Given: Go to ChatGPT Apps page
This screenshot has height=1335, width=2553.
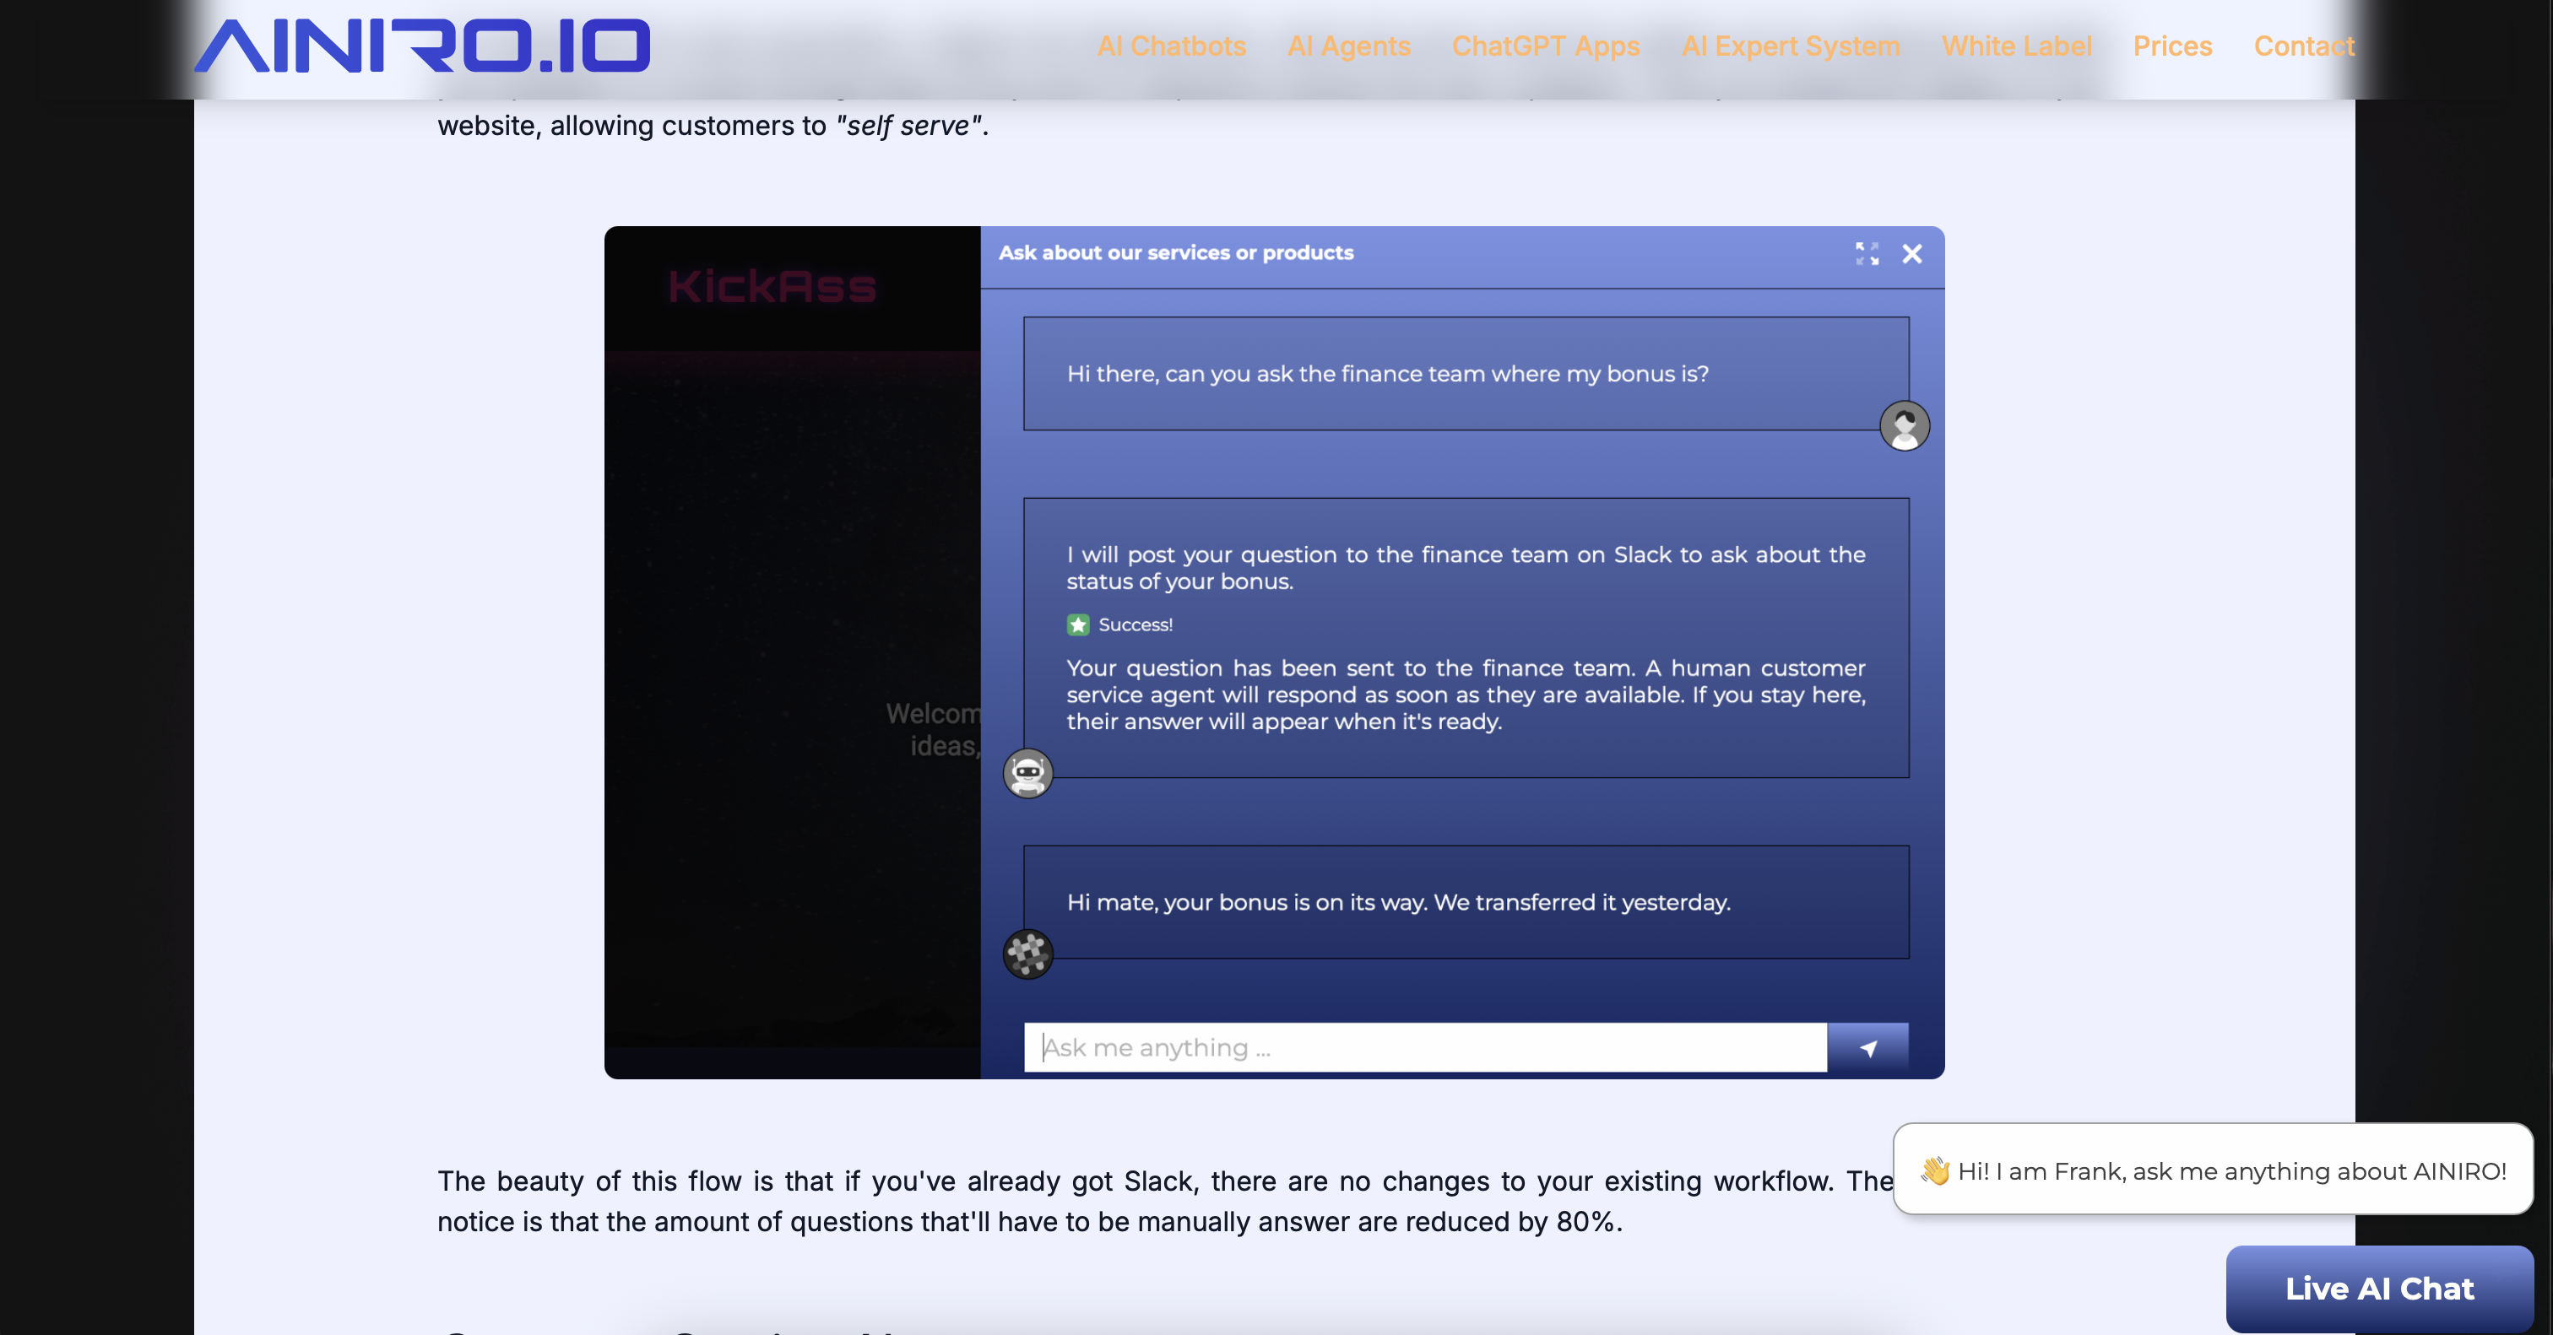Looking at the screenshot, I should click(1545, 46).
